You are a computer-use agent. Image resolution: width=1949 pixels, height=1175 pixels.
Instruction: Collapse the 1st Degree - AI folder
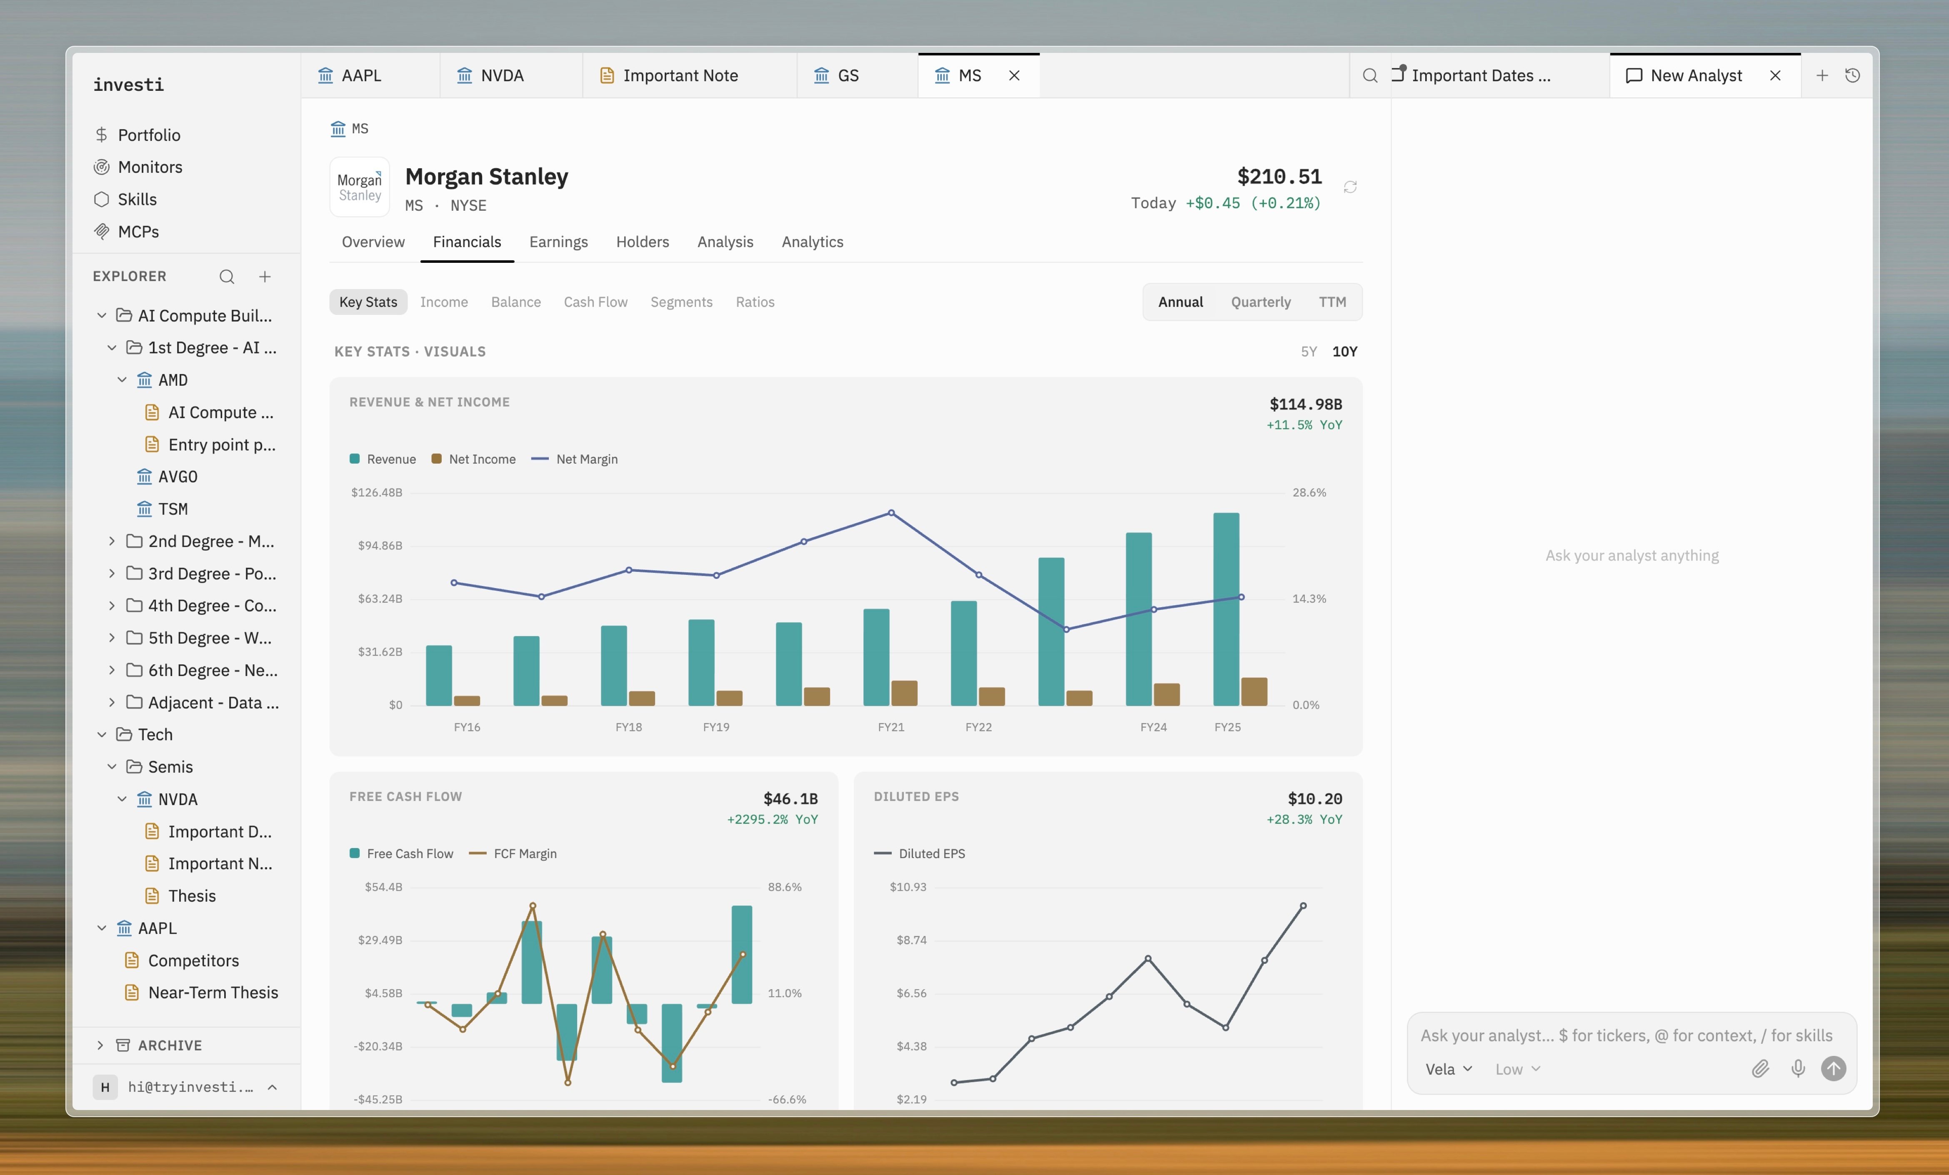(x=112, y=348)
